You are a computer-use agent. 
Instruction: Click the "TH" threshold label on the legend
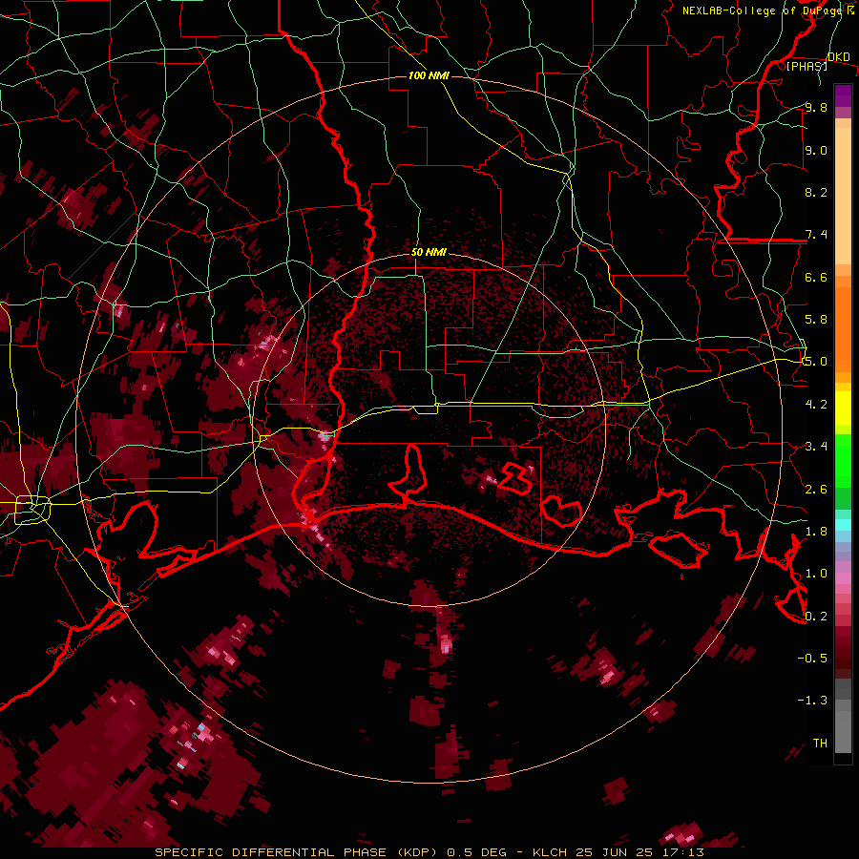click(820, 744)
